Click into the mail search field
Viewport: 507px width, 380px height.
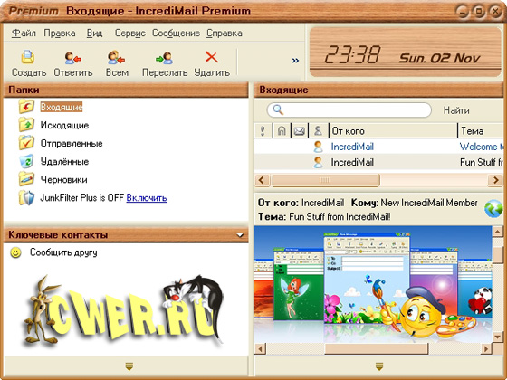(349, 110)
